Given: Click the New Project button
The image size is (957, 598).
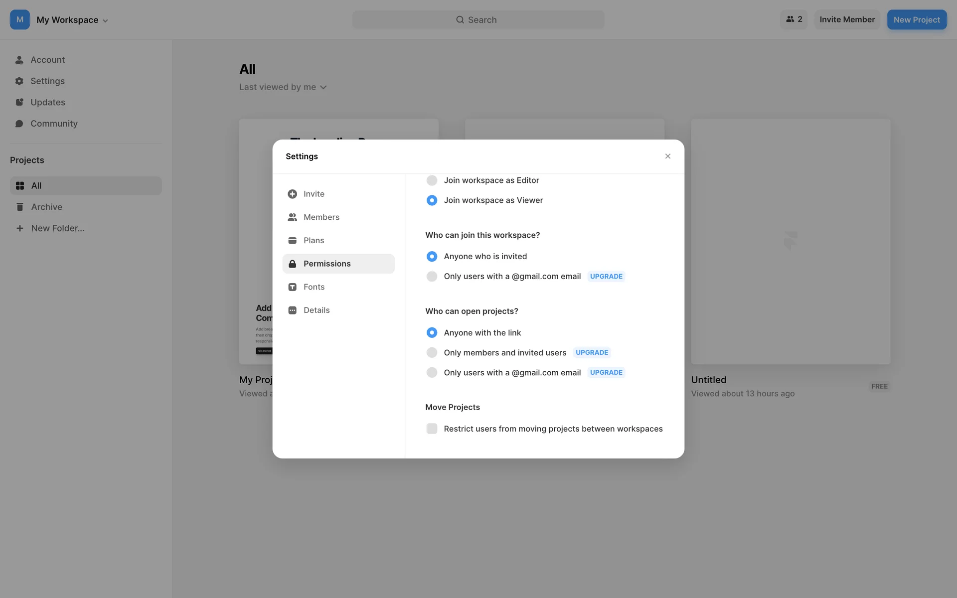Looking at the screenshot, I should point(916,20).
